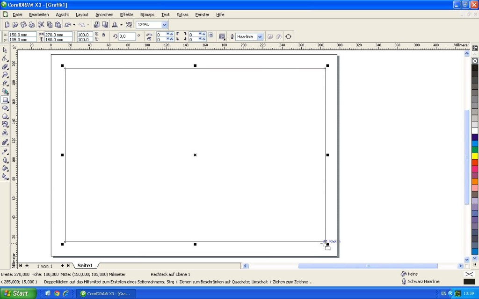
Task: Paste from clipboard
Action: (58, 25)
